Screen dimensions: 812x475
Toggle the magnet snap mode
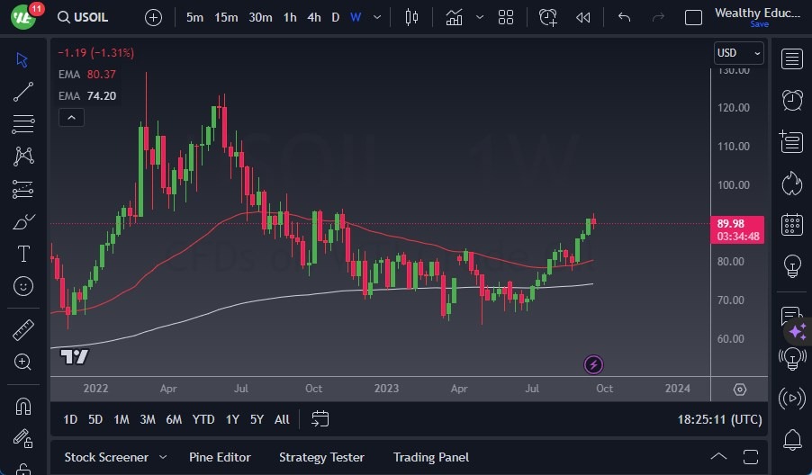pyautogui.click(x=23, y=406)
